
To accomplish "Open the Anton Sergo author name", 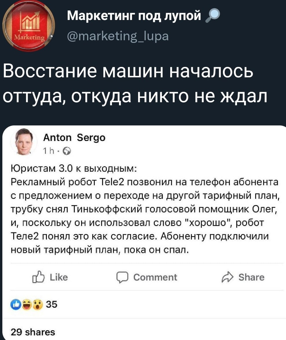I will (74, 138).
